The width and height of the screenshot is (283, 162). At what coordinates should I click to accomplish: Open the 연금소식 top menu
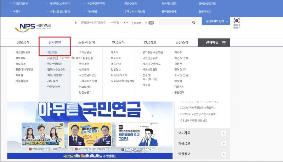(x=118, y=42)
